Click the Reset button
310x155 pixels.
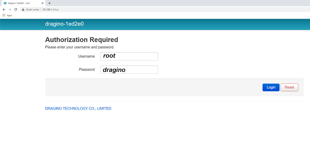[289, 87]
